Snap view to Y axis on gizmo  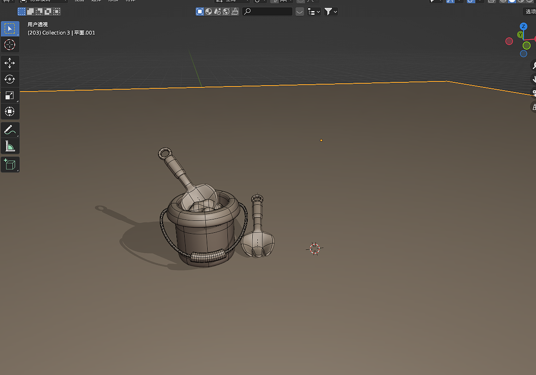520,35
